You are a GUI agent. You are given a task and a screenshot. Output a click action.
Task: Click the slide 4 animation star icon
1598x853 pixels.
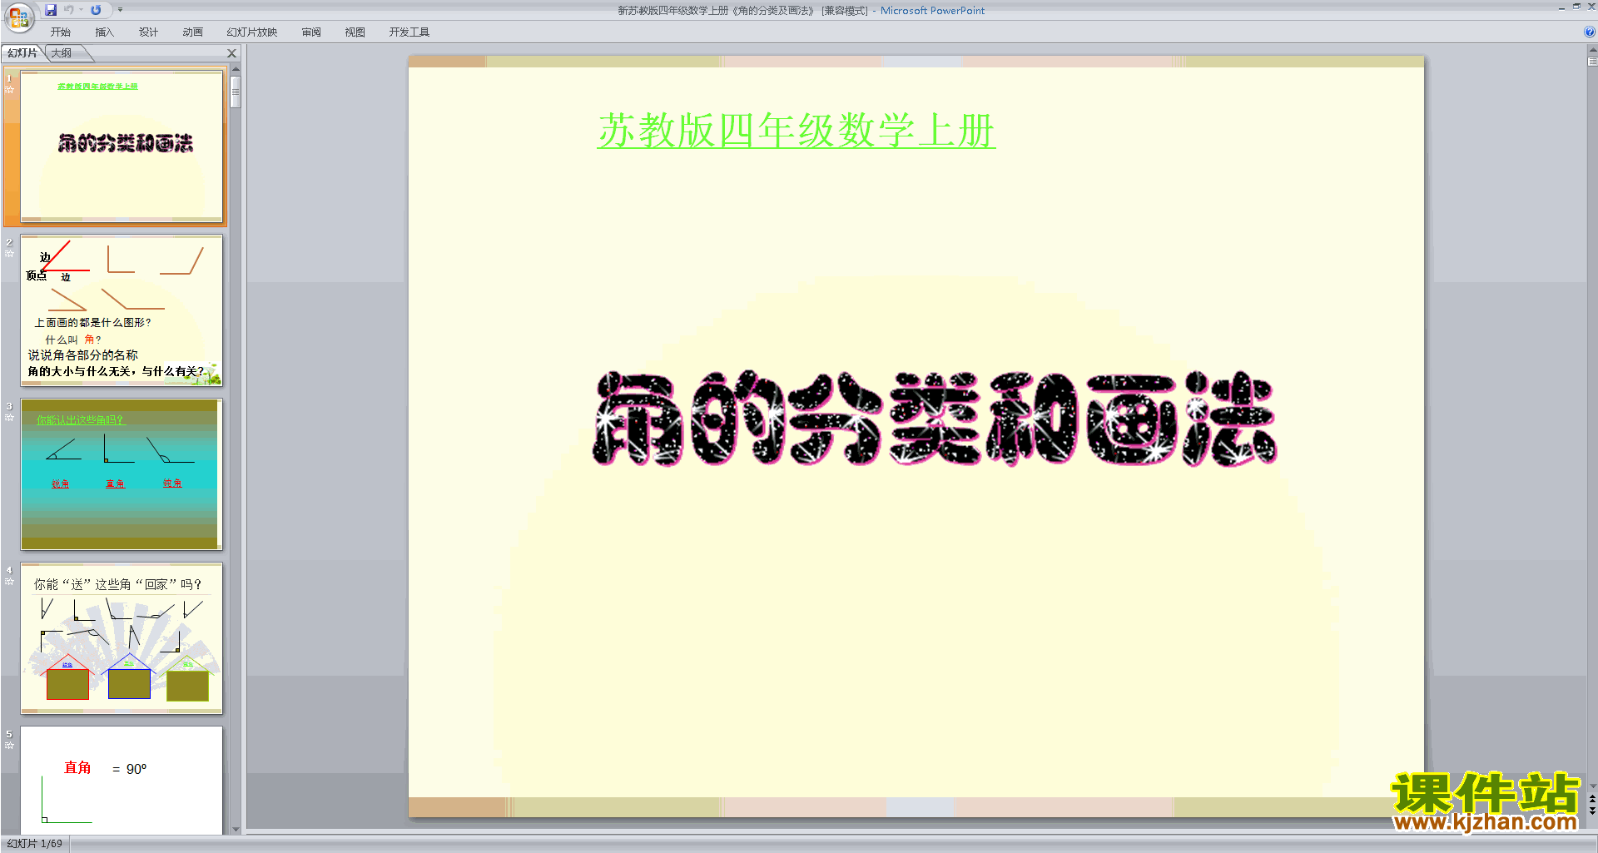point(10,582)
